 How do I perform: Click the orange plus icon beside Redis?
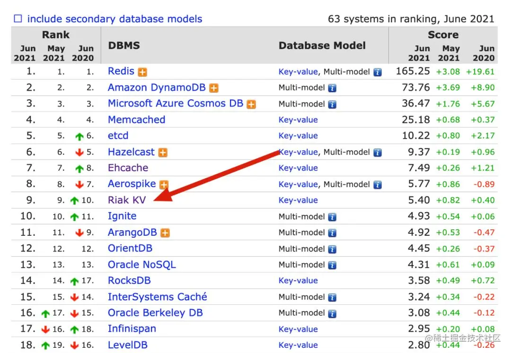142,72
